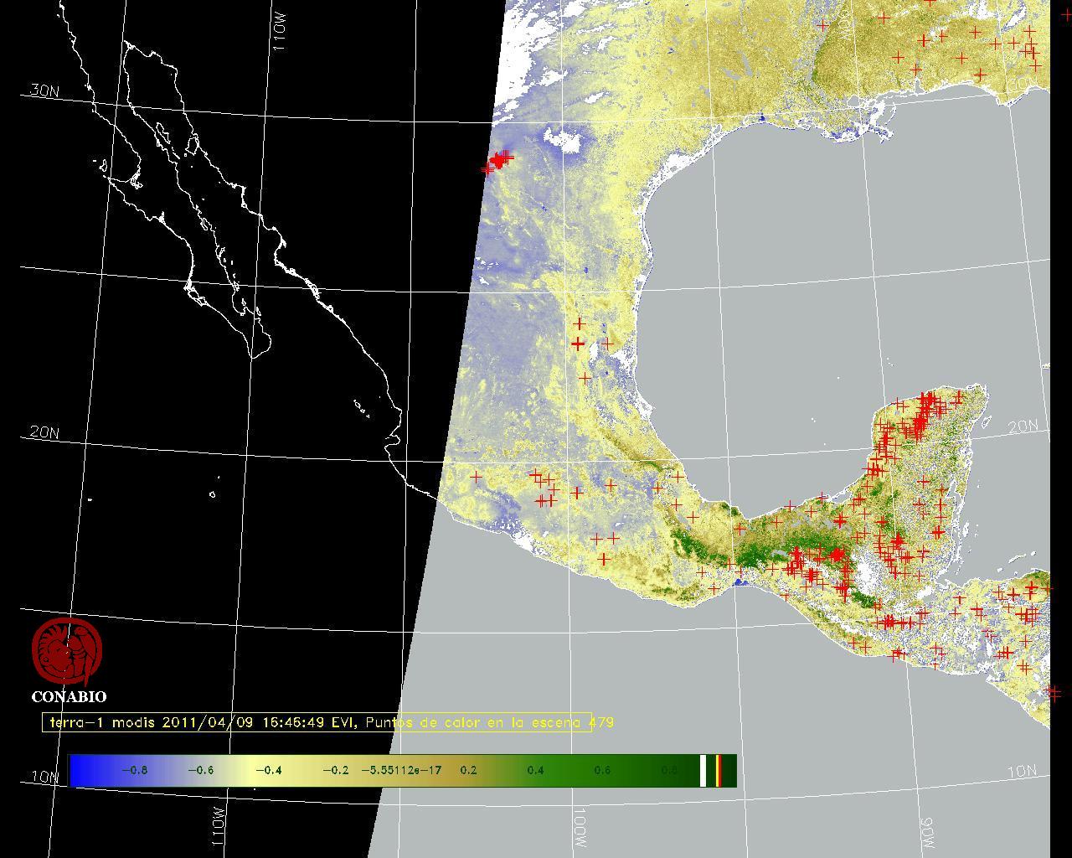This screenshot has height=858, width=1072.
Task: Click the 100W longitude label at the bottom
Action: point(580,828)
